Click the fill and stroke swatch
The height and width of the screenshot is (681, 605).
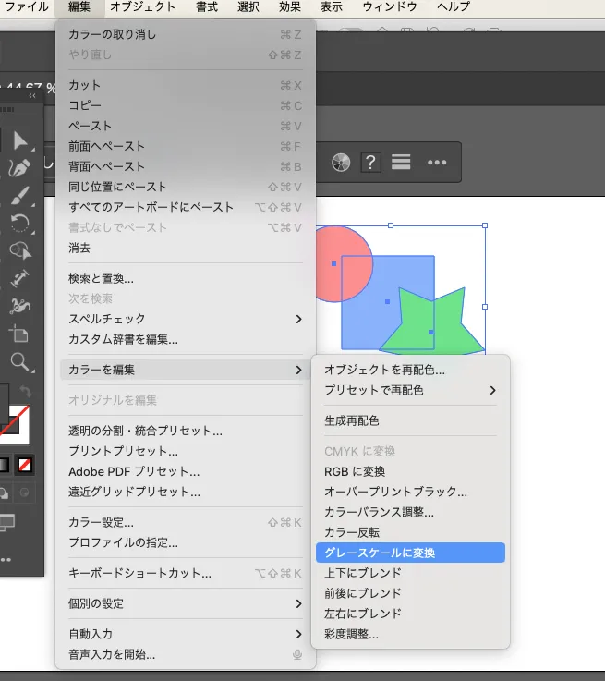[15, 425]
